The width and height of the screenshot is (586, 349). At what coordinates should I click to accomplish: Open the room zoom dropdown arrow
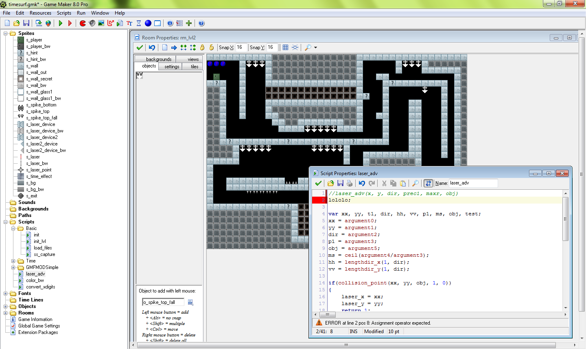click(316, 48)
